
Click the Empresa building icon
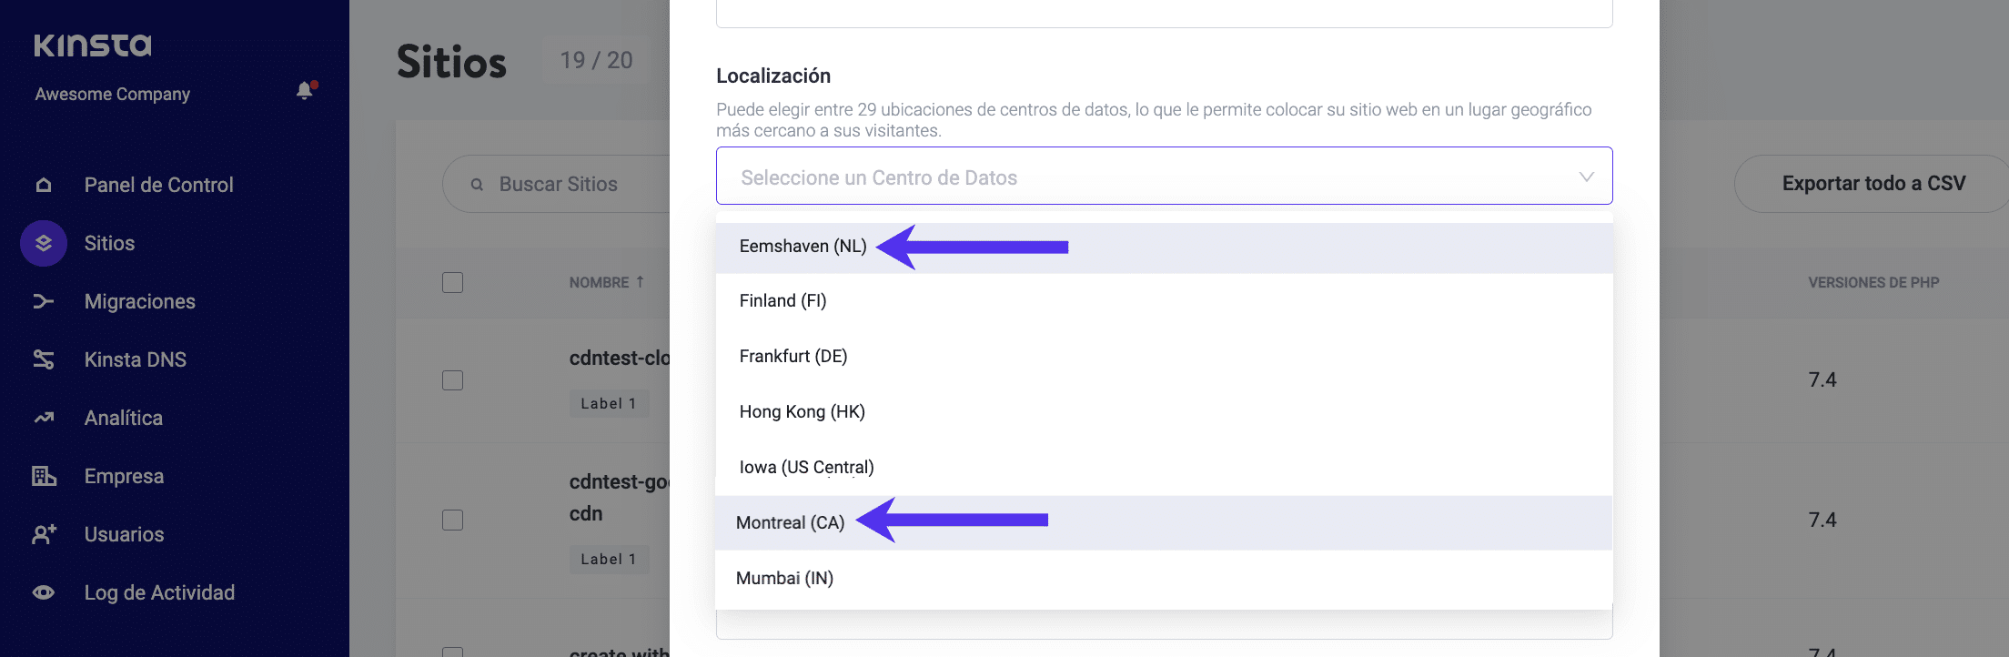click(x=44, y=477)
